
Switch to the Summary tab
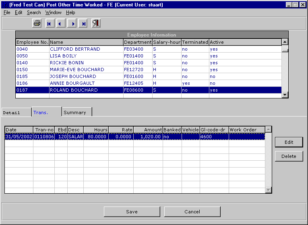click(x=75, y=112)
